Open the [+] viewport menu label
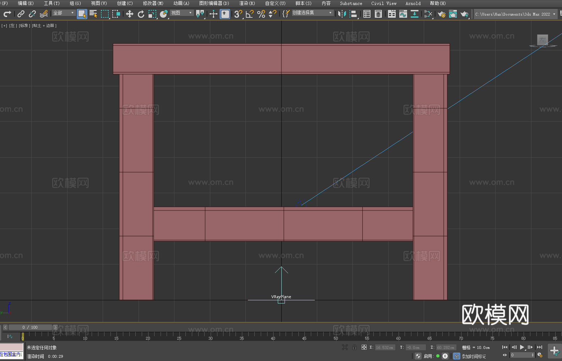 4,26
